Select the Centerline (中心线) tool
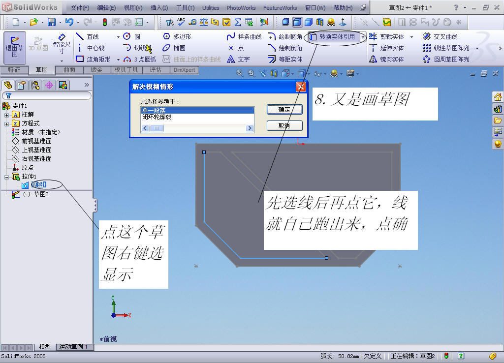The width and height of the screenshot is (504, 363). click(92, 48)
